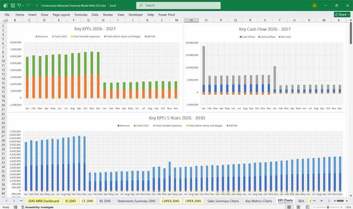Switch to the Home ribbon tab
353x209 pixels.
[x=19, y=14]
